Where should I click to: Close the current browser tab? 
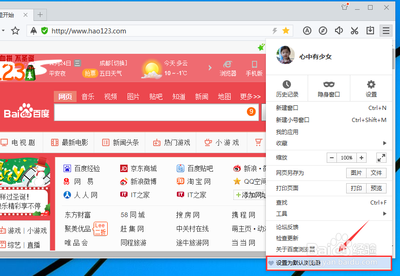[x=26, y=15]
